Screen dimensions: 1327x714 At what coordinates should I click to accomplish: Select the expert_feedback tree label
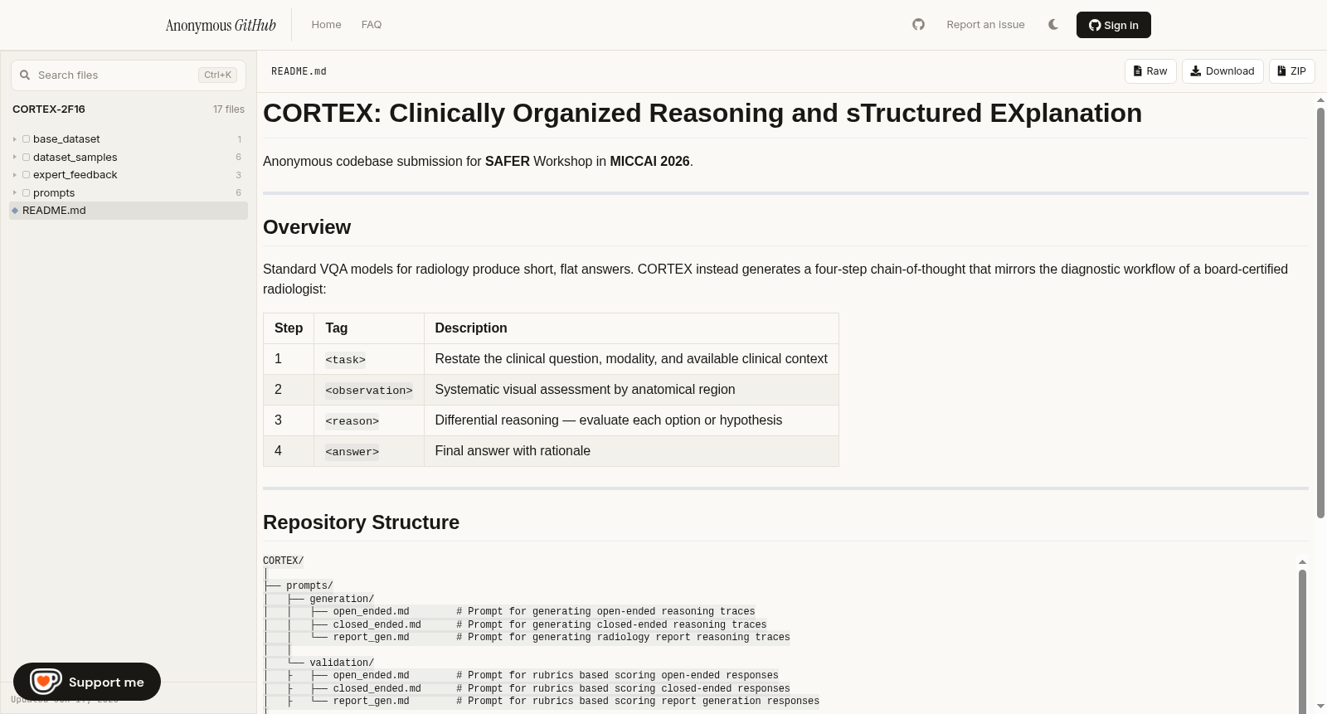[75, 175]
